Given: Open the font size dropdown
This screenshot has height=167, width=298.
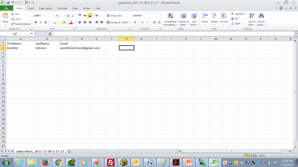Looking at the screenshot, I should (x=64, y=16).
